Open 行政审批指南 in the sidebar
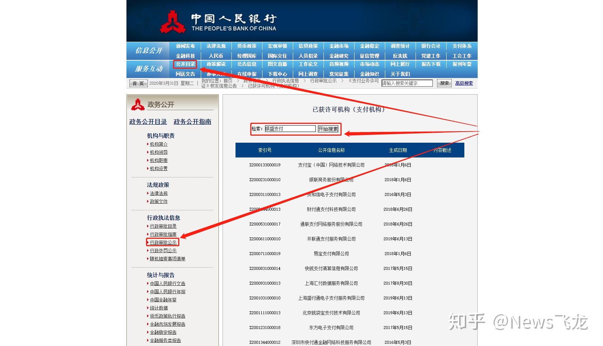This screenshot has height=346, width=603. pos(163,234)
